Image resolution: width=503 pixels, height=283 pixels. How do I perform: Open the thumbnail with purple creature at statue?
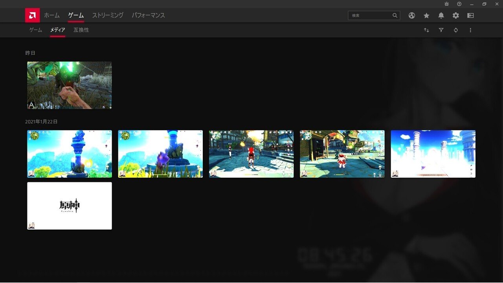(160, 154)
